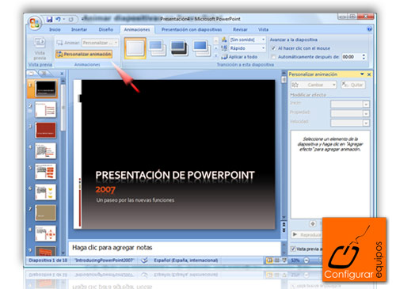Click the Español language status bar entry
The height and width of the screenshot is (289, 396).
click(x=186, y=260)
